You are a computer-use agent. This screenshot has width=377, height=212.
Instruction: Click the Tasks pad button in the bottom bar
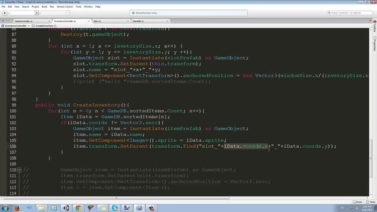pos(371,202)
